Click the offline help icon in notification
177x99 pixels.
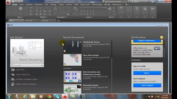157,48
